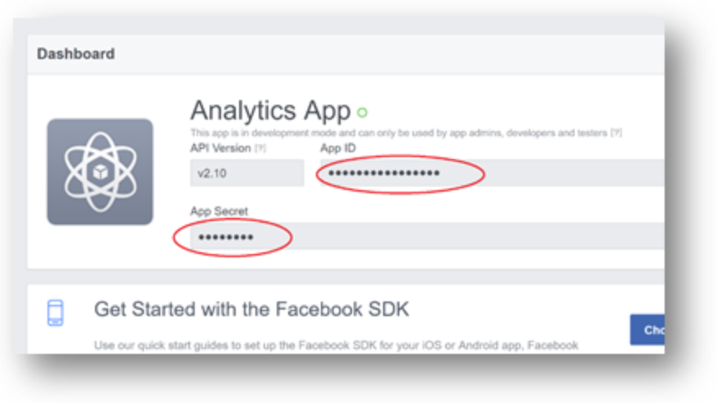Click the cube center of the app logo
This screenshot has height=403, width=717.
pos(100,172)
